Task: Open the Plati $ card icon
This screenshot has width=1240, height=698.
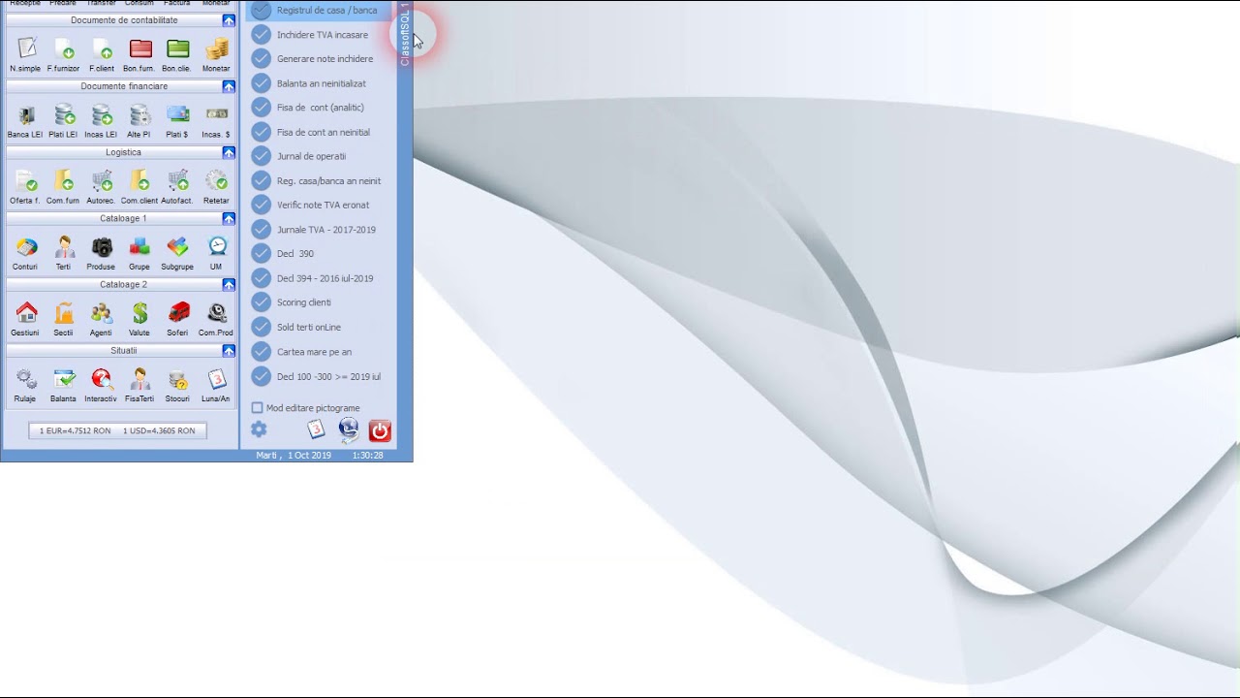Action: (177, 114)
